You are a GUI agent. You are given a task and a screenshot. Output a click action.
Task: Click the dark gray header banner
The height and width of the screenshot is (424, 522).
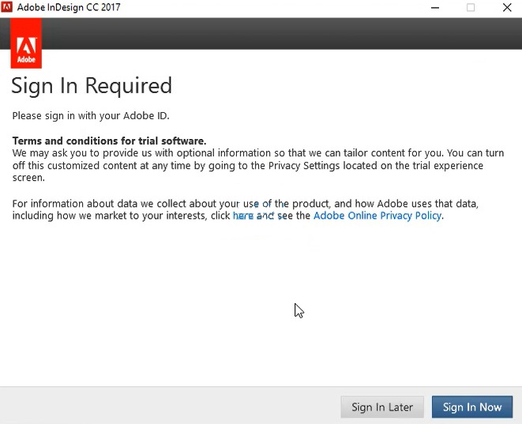click(276, 33)
